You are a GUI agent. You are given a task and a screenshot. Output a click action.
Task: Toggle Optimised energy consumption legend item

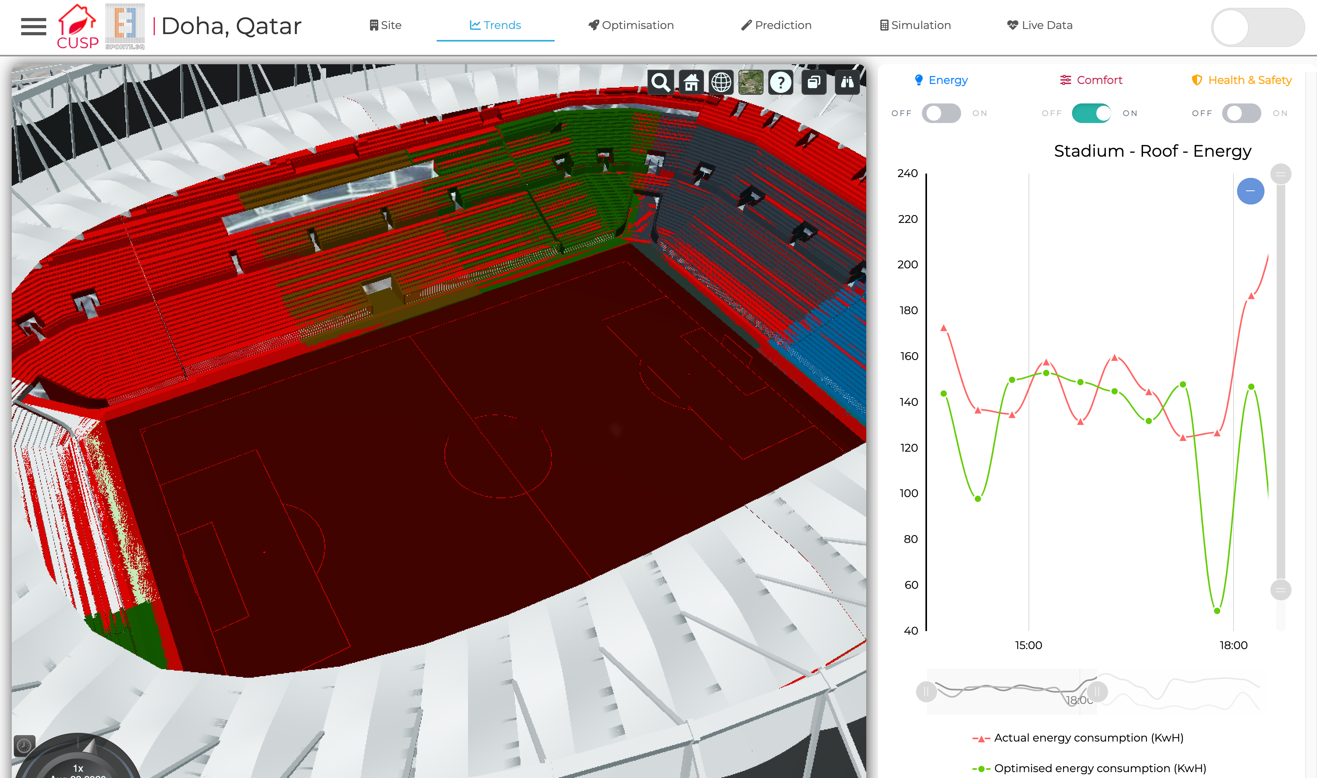1089,768
